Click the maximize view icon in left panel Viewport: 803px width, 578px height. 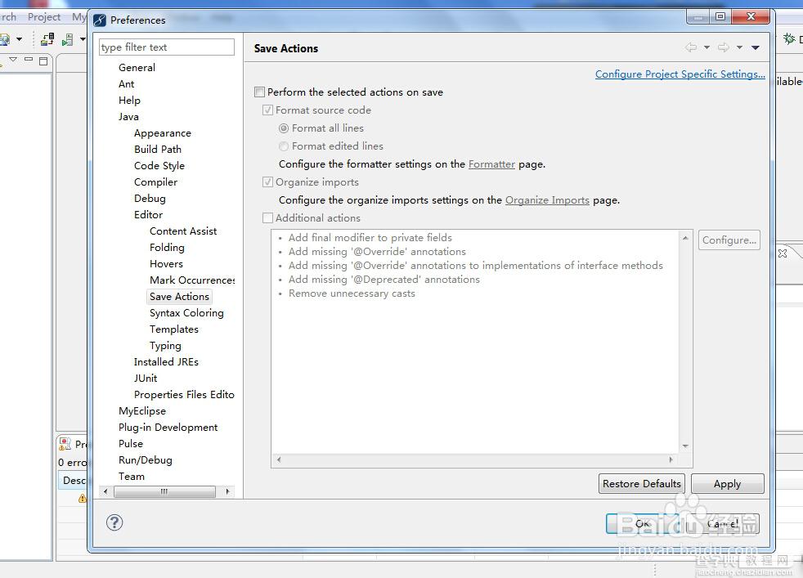43,61
